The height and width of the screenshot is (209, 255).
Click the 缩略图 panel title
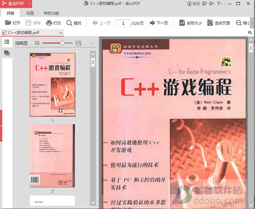click(x=21, y=43)
